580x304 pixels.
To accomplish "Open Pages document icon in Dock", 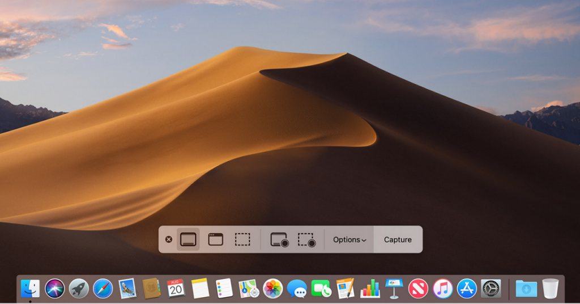I will coord(346,288).
